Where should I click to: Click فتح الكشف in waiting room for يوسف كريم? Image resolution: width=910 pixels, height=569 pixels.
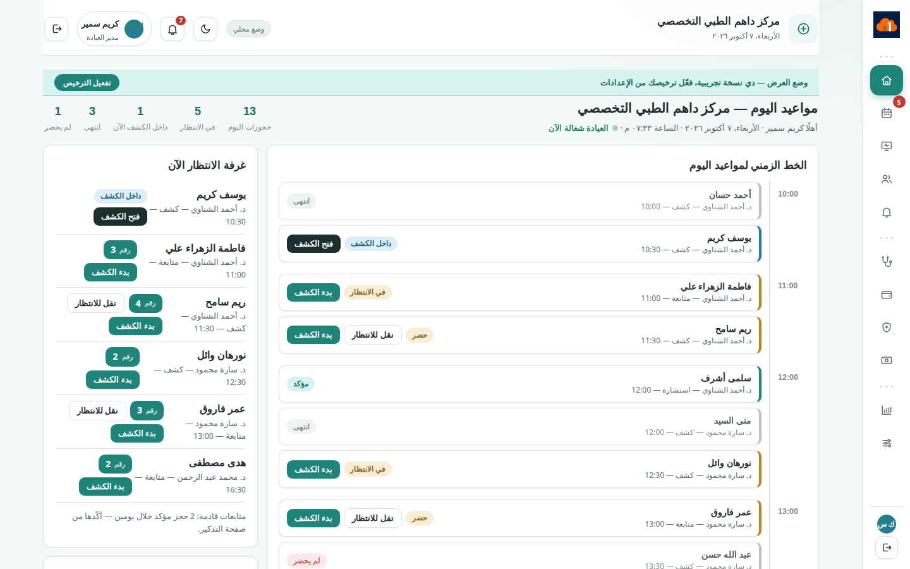(120, 217)
